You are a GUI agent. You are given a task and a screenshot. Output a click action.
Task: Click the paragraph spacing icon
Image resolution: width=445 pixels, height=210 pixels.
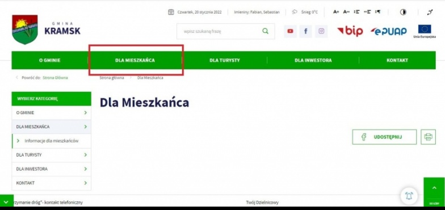377,12
